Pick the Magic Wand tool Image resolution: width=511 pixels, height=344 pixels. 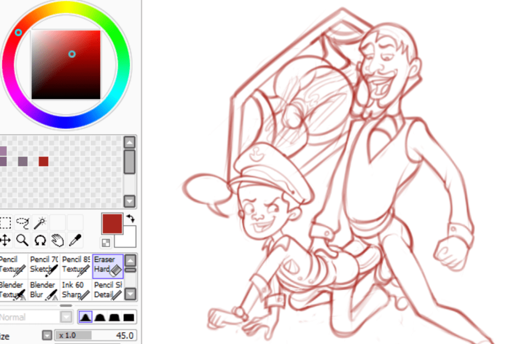pos(40,223)
